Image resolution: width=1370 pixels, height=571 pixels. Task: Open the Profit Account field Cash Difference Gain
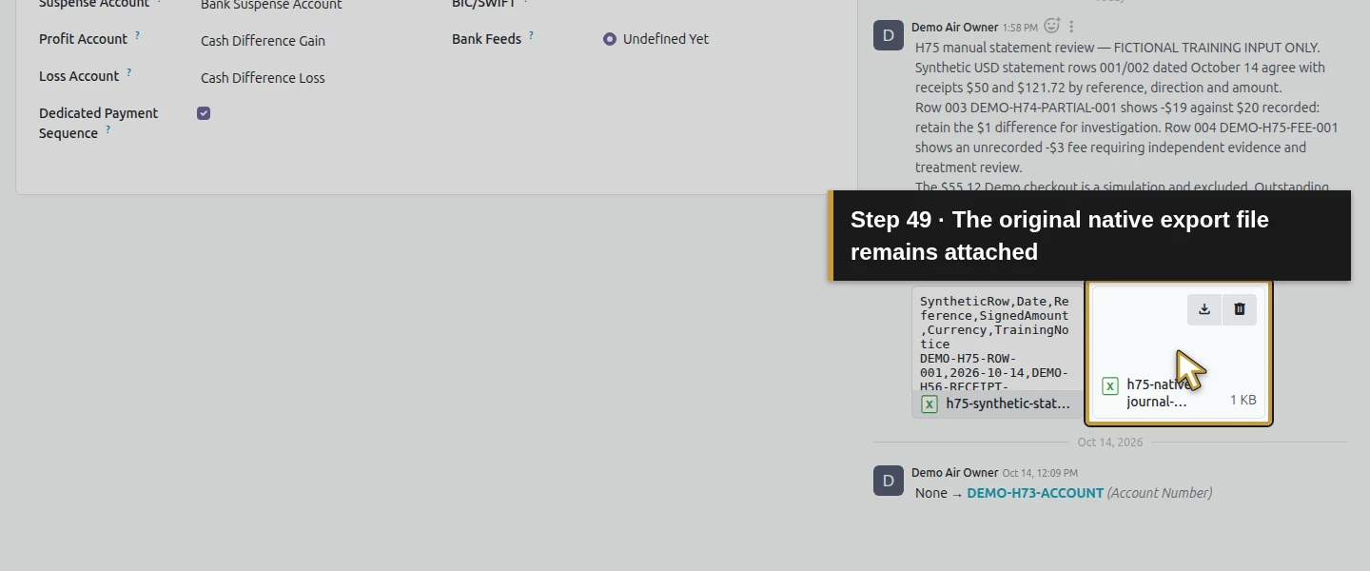click(263, 41)
